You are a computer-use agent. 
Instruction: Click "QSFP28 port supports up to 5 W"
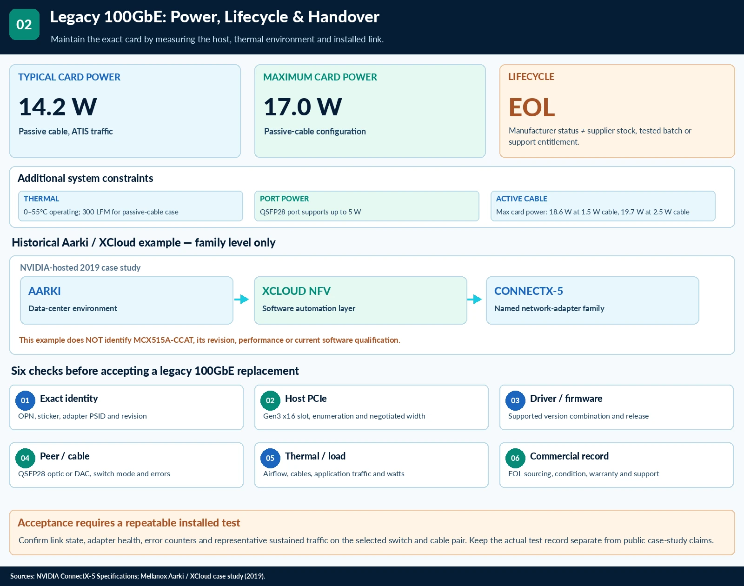pyautogui.click(x=310, y=212)
